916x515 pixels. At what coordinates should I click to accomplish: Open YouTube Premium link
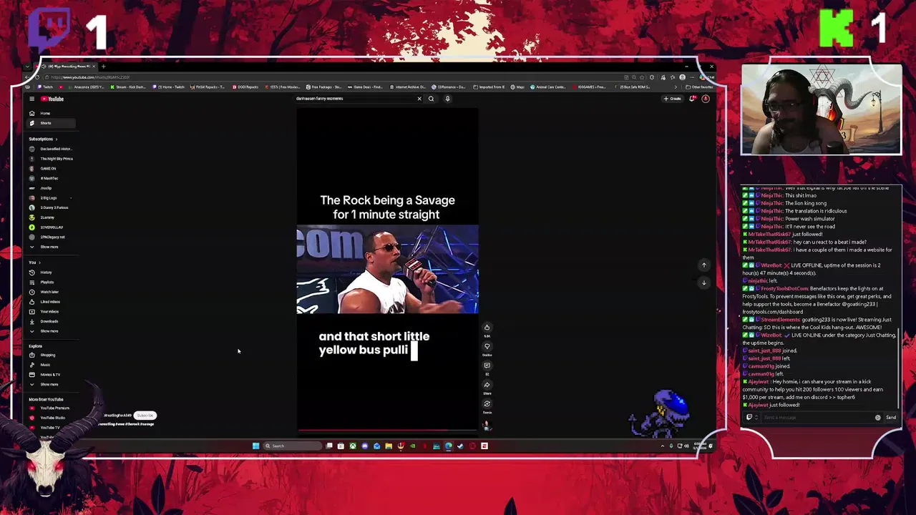(50, 408)
